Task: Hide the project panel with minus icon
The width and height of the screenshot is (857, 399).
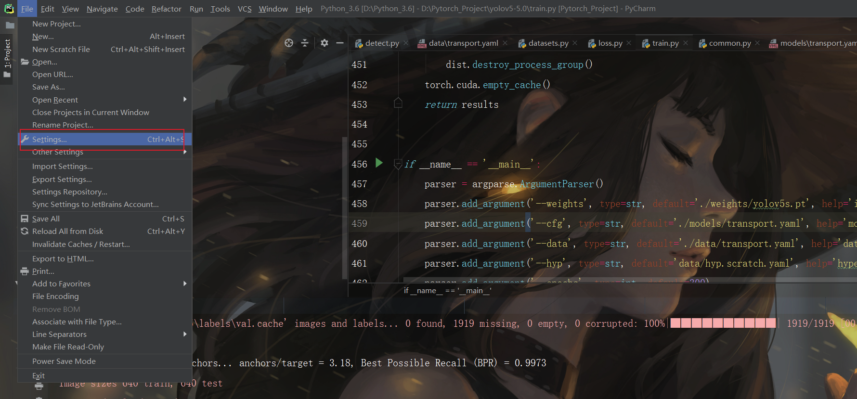Action: pos(340,43)
